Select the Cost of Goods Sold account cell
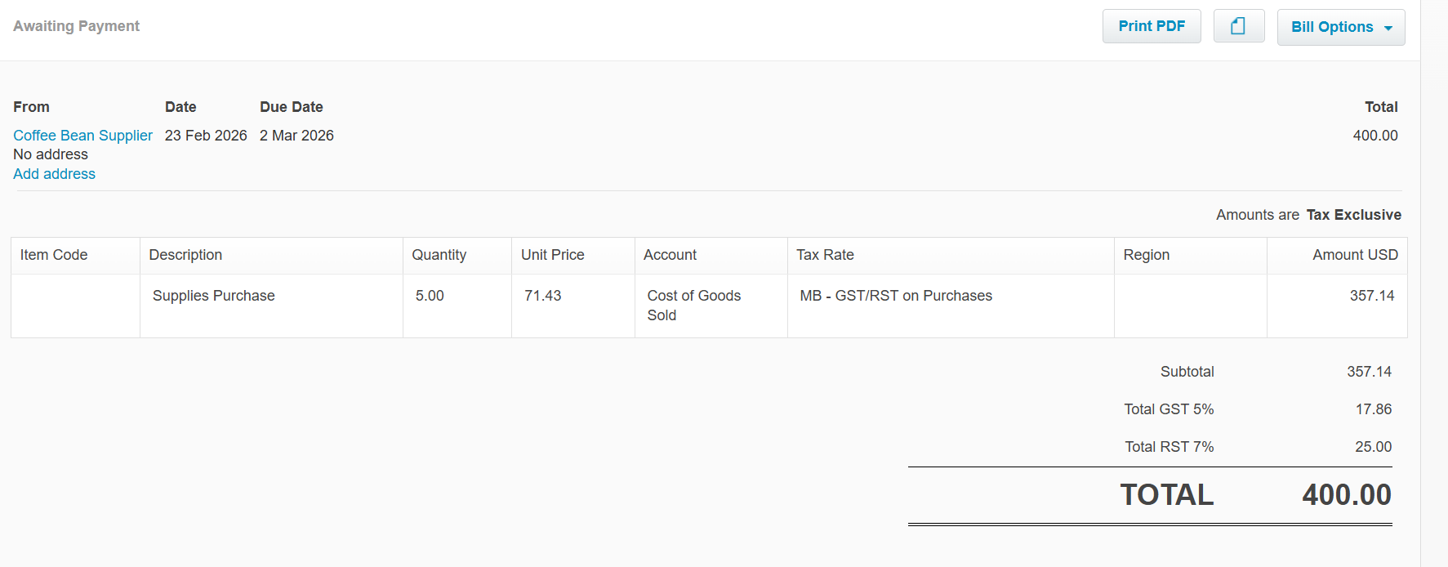 [694, 305]
